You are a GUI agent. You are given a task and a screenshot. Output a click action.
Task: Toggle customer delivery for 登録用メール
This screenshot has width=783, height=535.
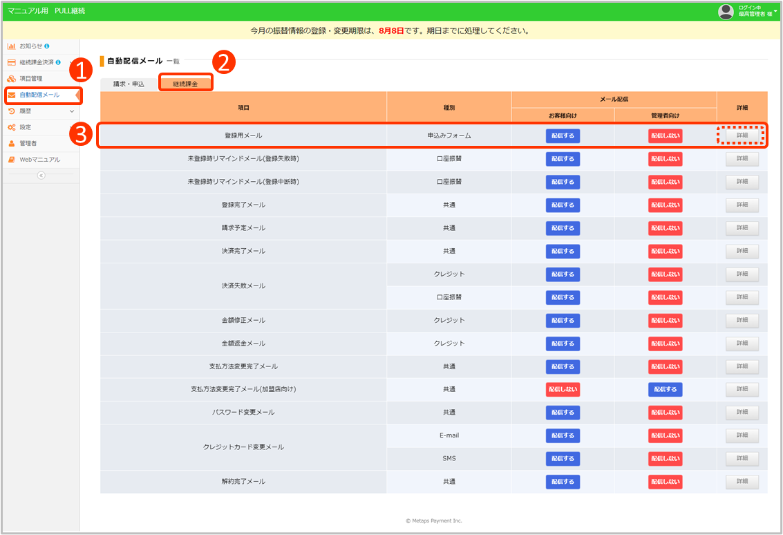pyautogui.click(x=563, y=136)
